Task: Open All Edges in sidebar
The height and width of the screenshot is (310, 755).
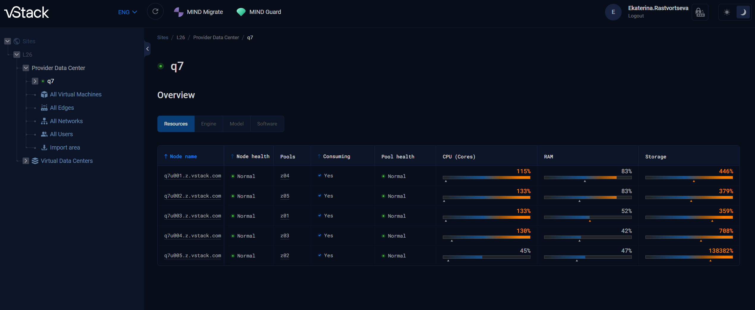Action: [62, 108]
